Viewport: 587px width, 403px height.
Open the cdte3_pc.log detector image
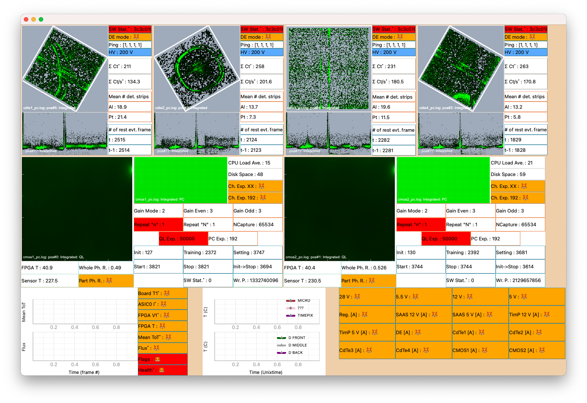pyautogui.click(x=329, y=69)
